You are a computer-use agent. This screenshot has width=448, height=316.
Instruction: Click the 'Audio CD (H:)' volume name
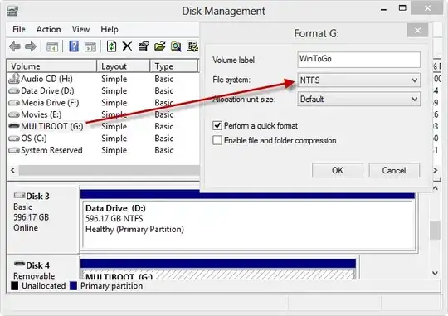pos(46,79)
